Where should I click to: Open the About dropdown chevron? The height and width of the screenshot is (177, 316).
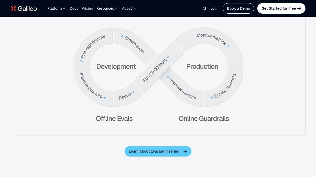[x=135, y=8]
